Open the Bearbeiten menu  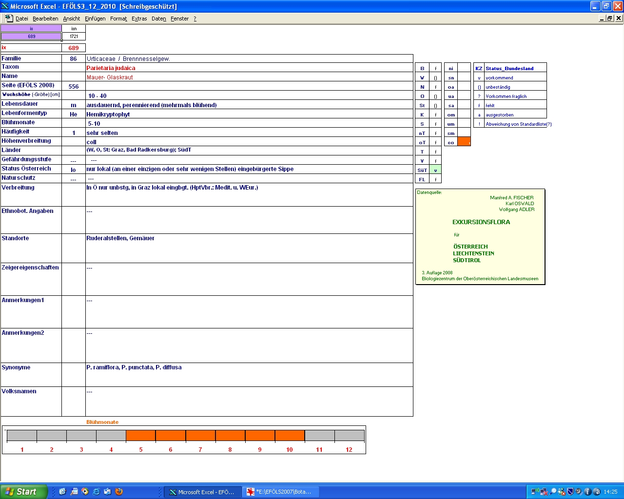coord(45,19)
